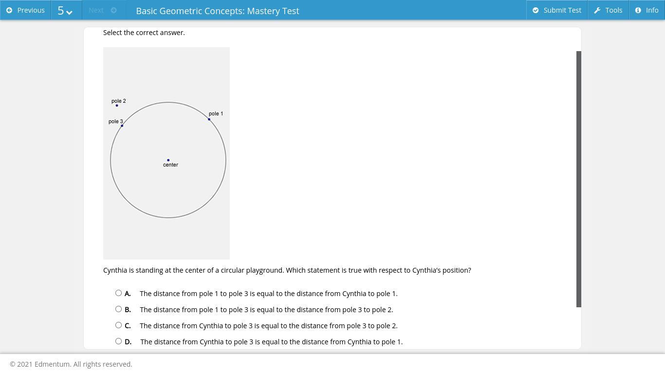Click the checkmark icon on Submit Test

[536, 10]
